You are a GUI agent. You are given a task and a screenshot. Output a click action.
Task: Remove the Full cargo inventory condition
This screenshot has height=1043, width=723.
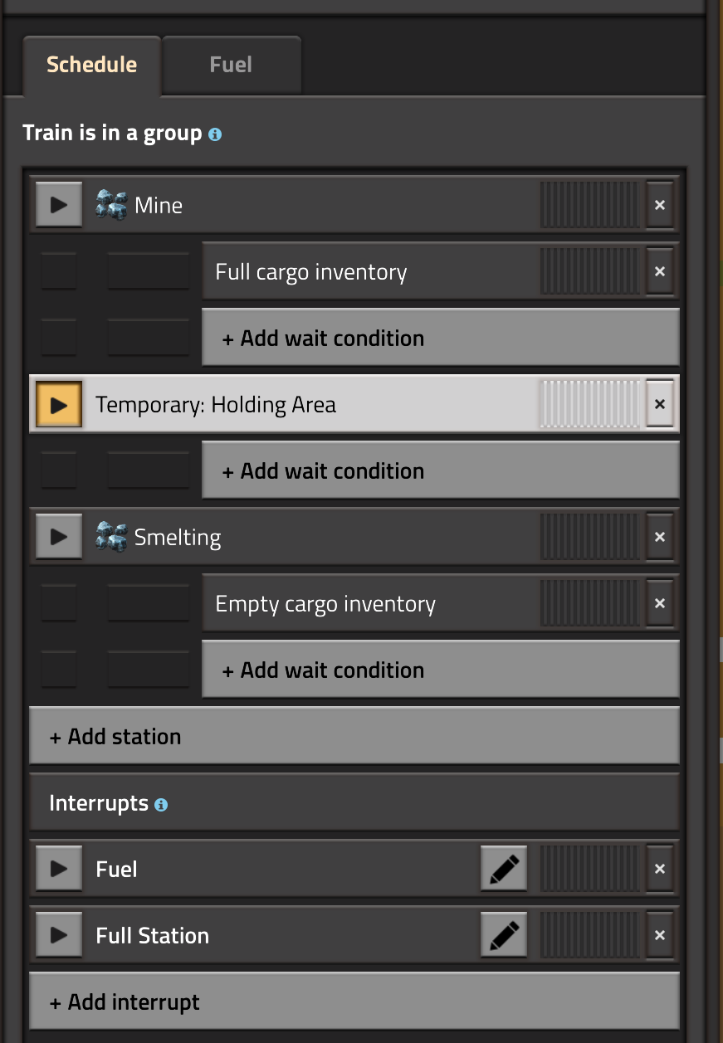(660, 271)
